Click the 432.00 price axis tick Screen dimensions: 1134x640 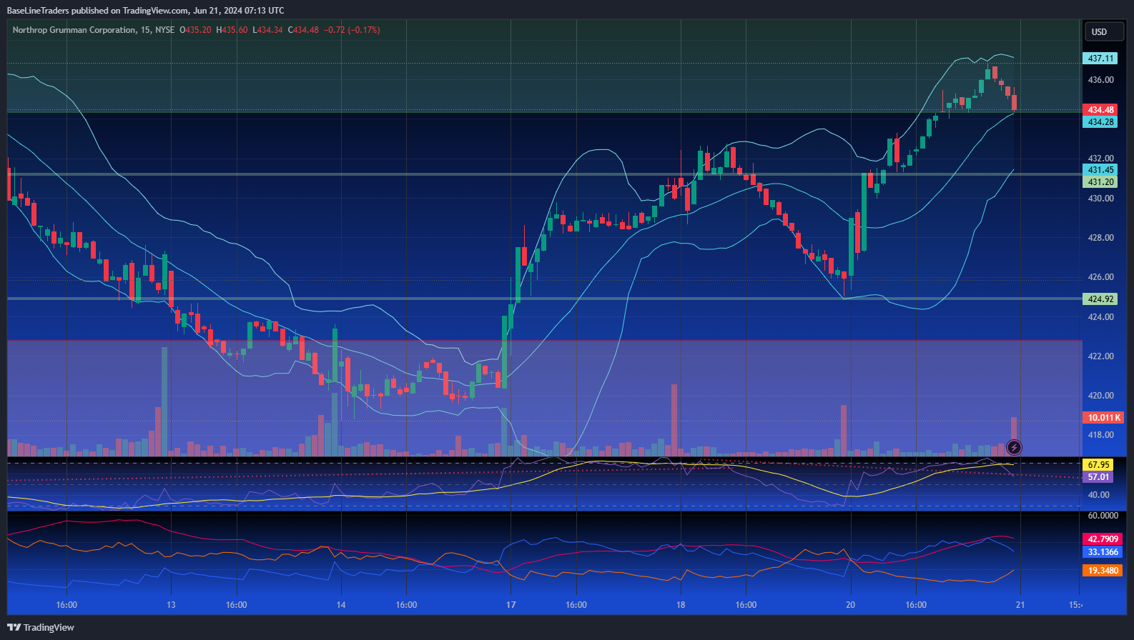pos(1100,159)
